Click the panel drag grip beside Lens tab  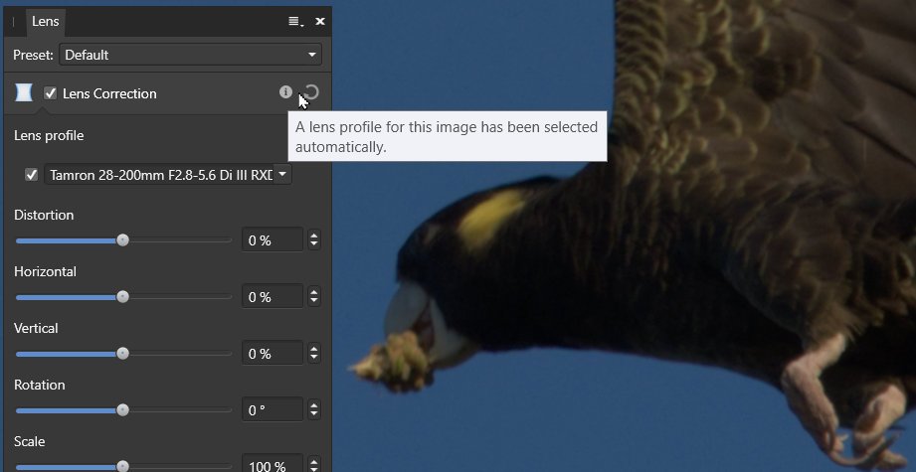14,22
